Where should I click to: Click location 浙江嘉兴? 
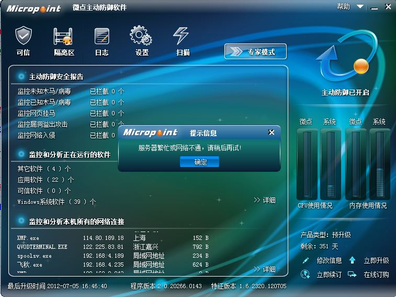click(x=146, y=247)
